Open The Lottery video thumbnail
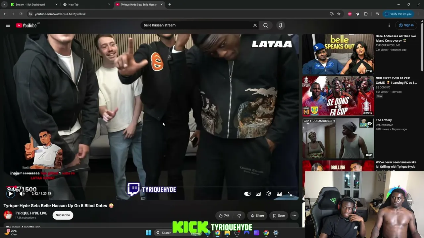The width and height of the screenshot is (424, 238). point(338,138)
